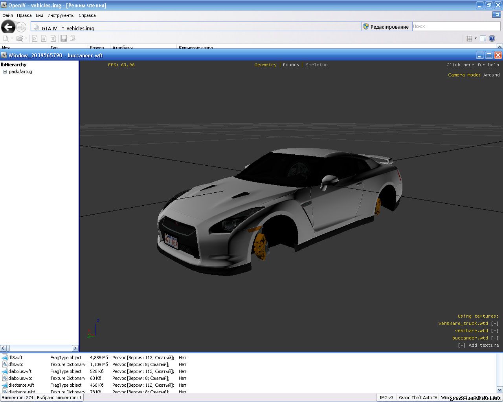Click the text editor 'T' toolbar icon
The height and width of the screenshot is (402, 503).
pos(53,38)
